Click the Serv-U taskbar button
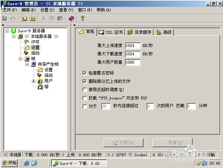 click(79, 163)
